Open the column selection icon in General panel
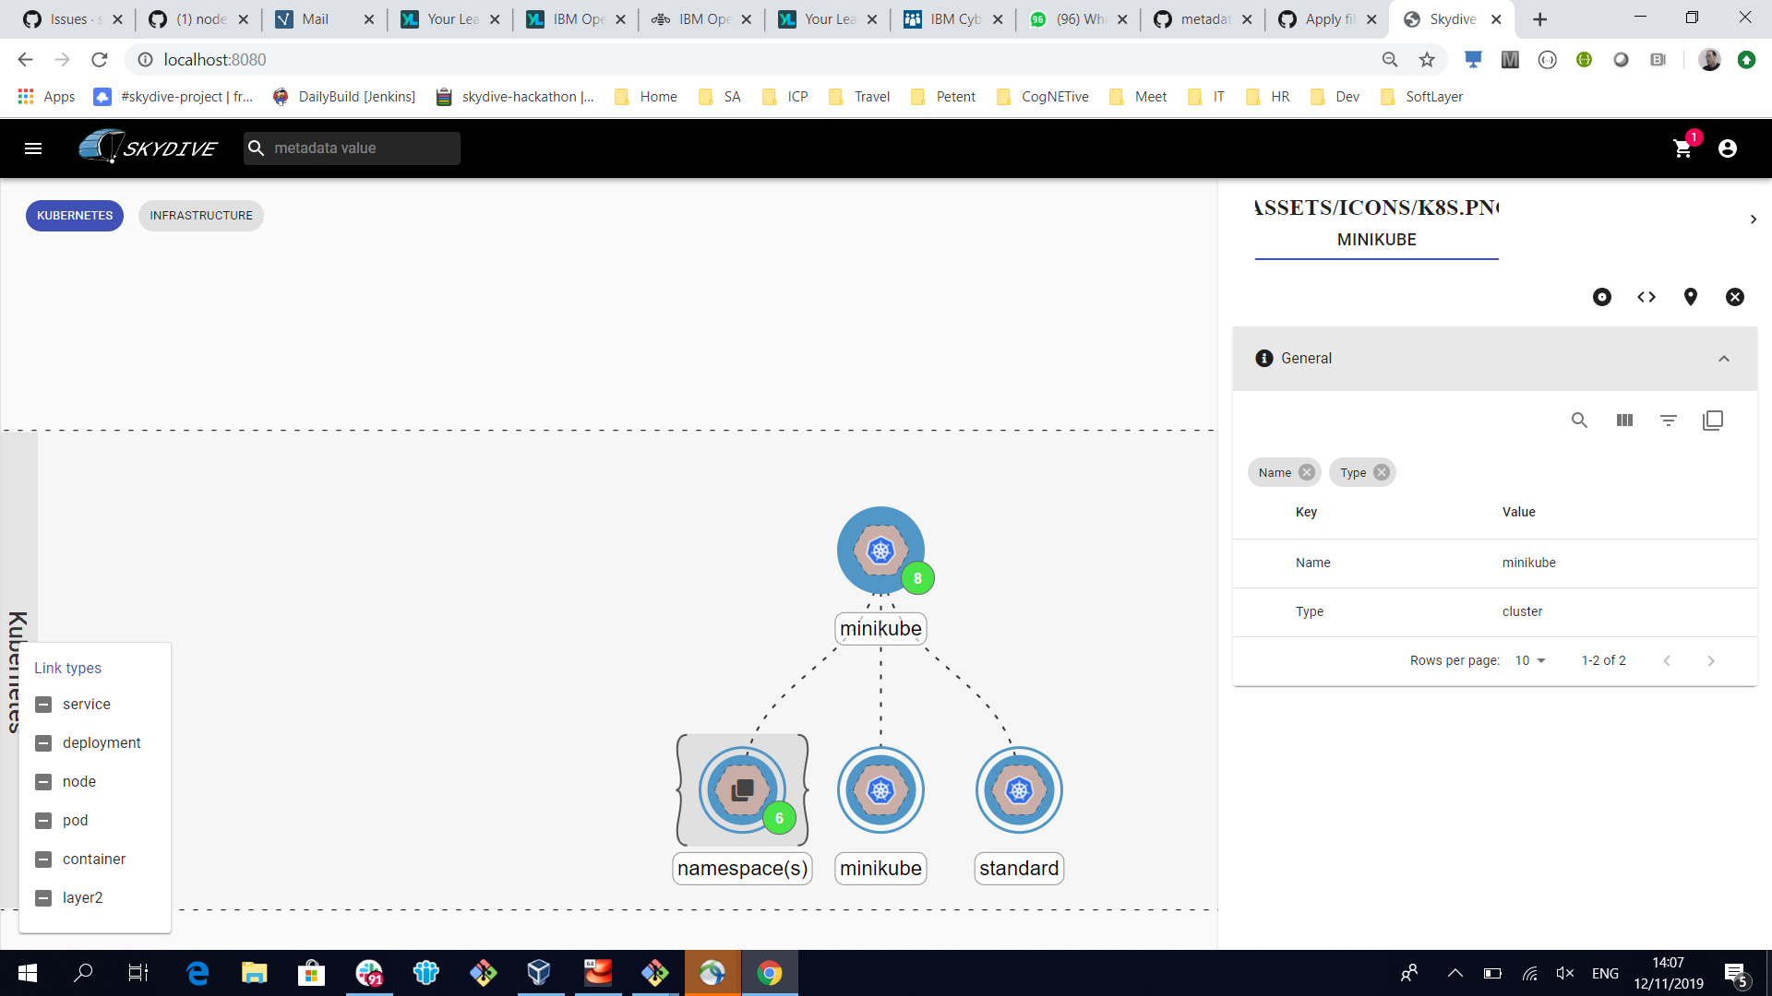Image resolution: width=1772 pixels, height=996 pixels. [x=1624, y=420]
